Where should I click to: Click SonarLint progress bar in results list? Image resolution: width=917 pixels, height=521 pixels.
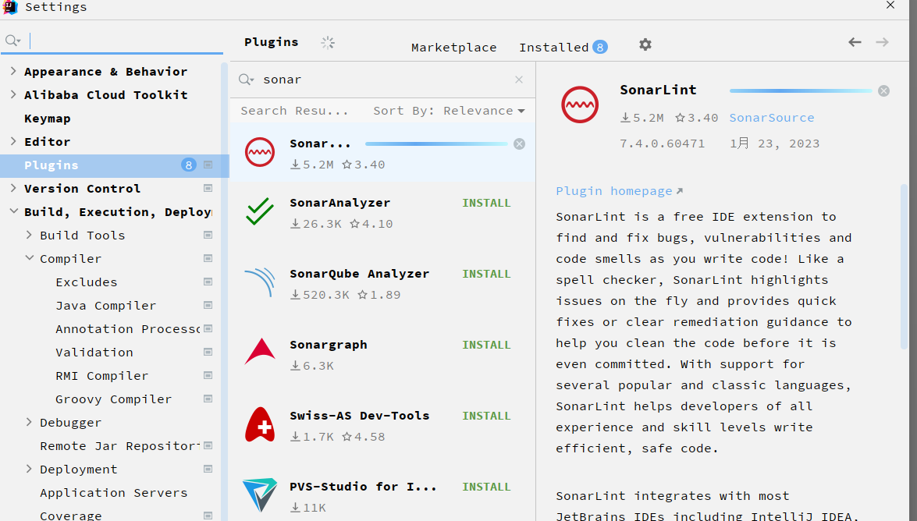[436, 144]
